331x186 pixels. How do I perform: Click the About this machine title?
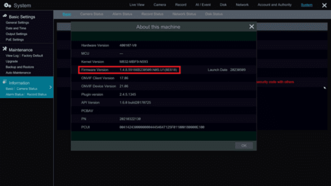(x=158, y=27)
